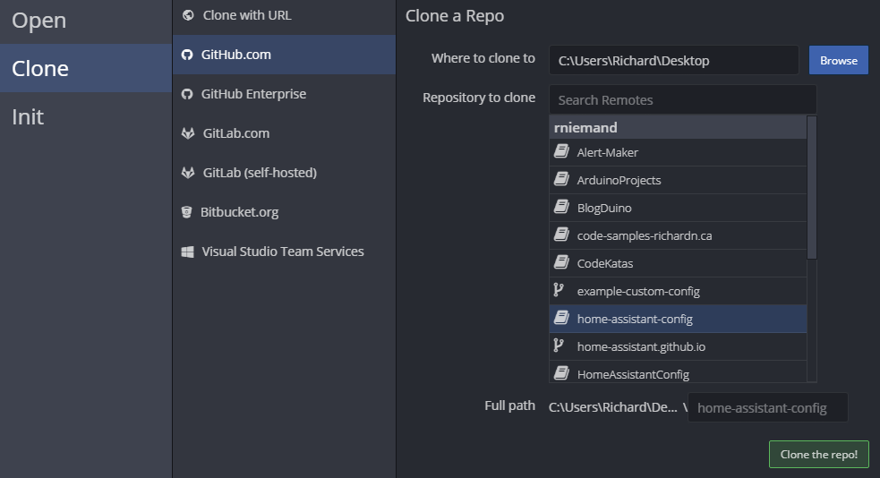Click the GitLab (self-hosted) fox icon

coord(188,173)
